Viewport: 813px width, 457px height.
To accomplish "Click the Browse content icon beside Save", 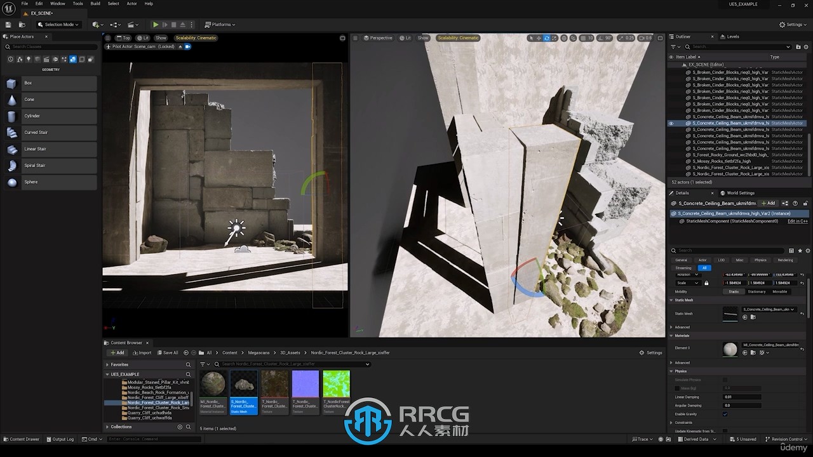I will click(22, 25).
